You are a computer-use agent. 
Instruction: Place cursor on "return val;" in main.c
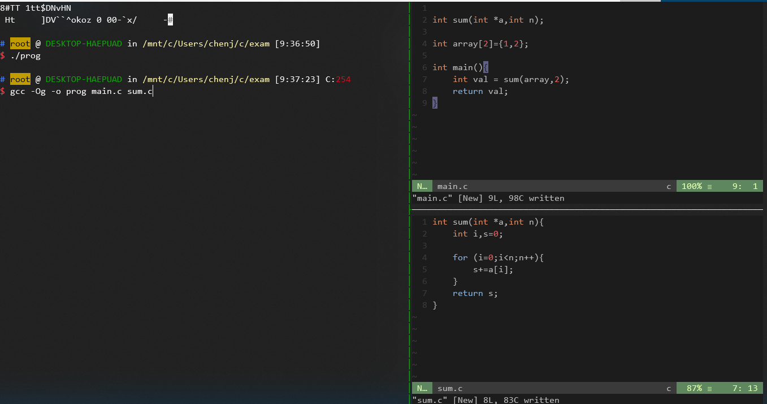480,91
